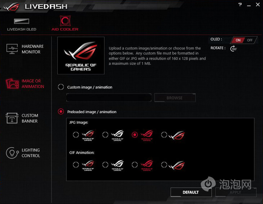
Task: Select the Image or Animation icon
Action: click(x=12, y=84)
